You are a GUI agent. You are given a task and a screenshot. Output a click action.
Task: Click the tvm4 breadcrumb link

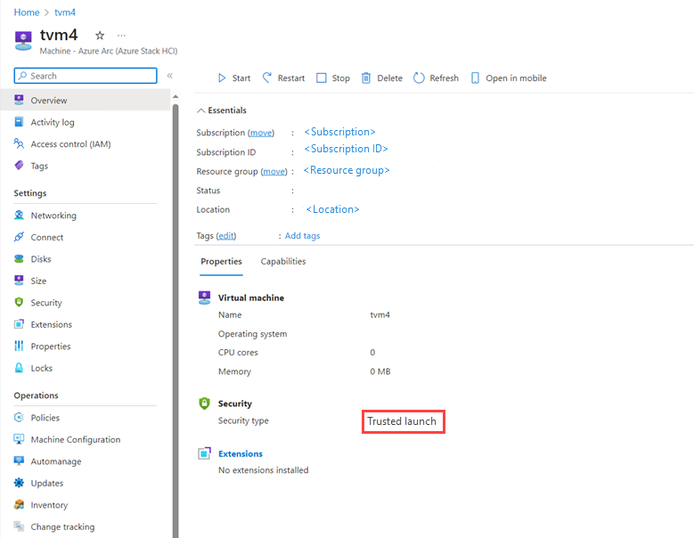65,12
